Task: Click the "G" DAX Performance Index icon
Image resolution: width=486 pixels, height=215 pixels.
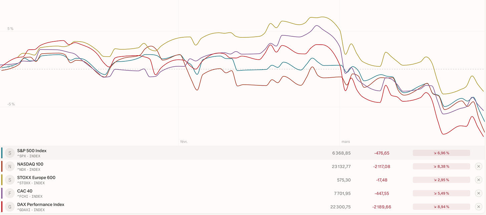Action: pyautogui.click(x=9, y=207)
